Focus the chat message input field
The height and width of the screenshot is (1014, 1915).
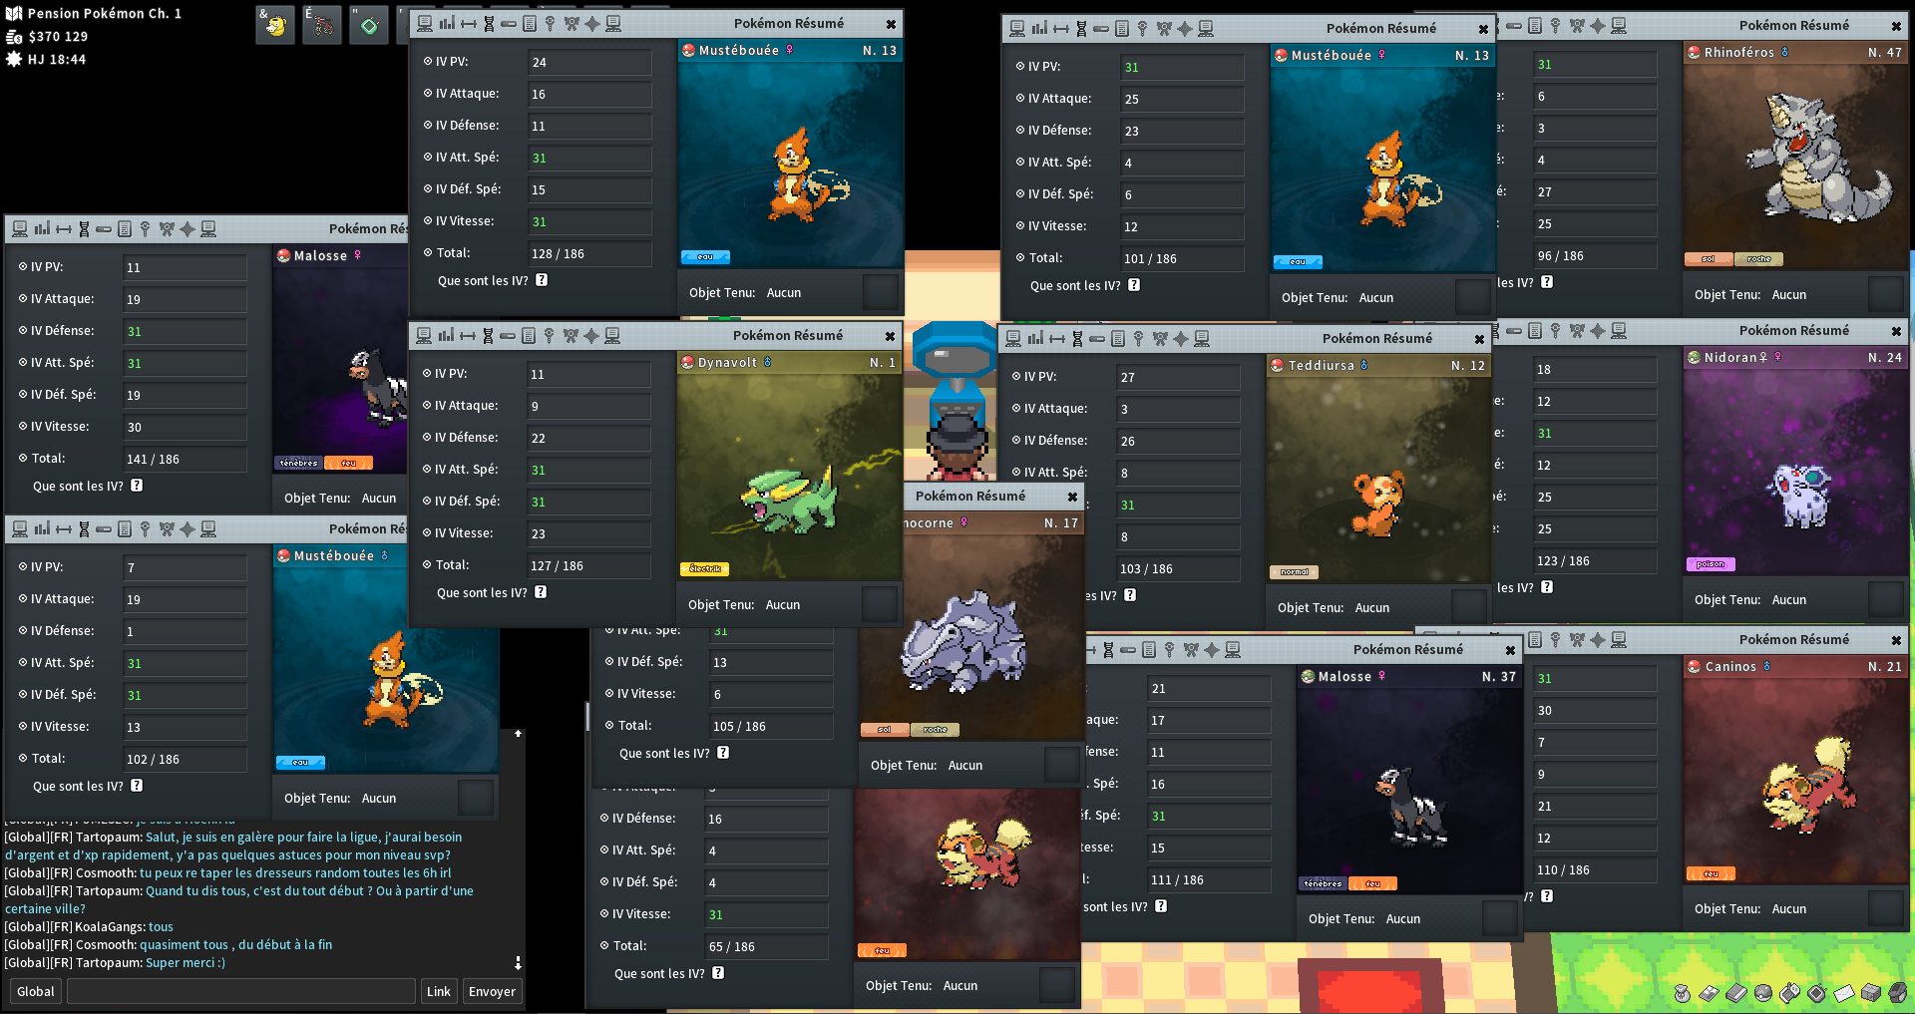pyautogui.click(x=241, y=991)
